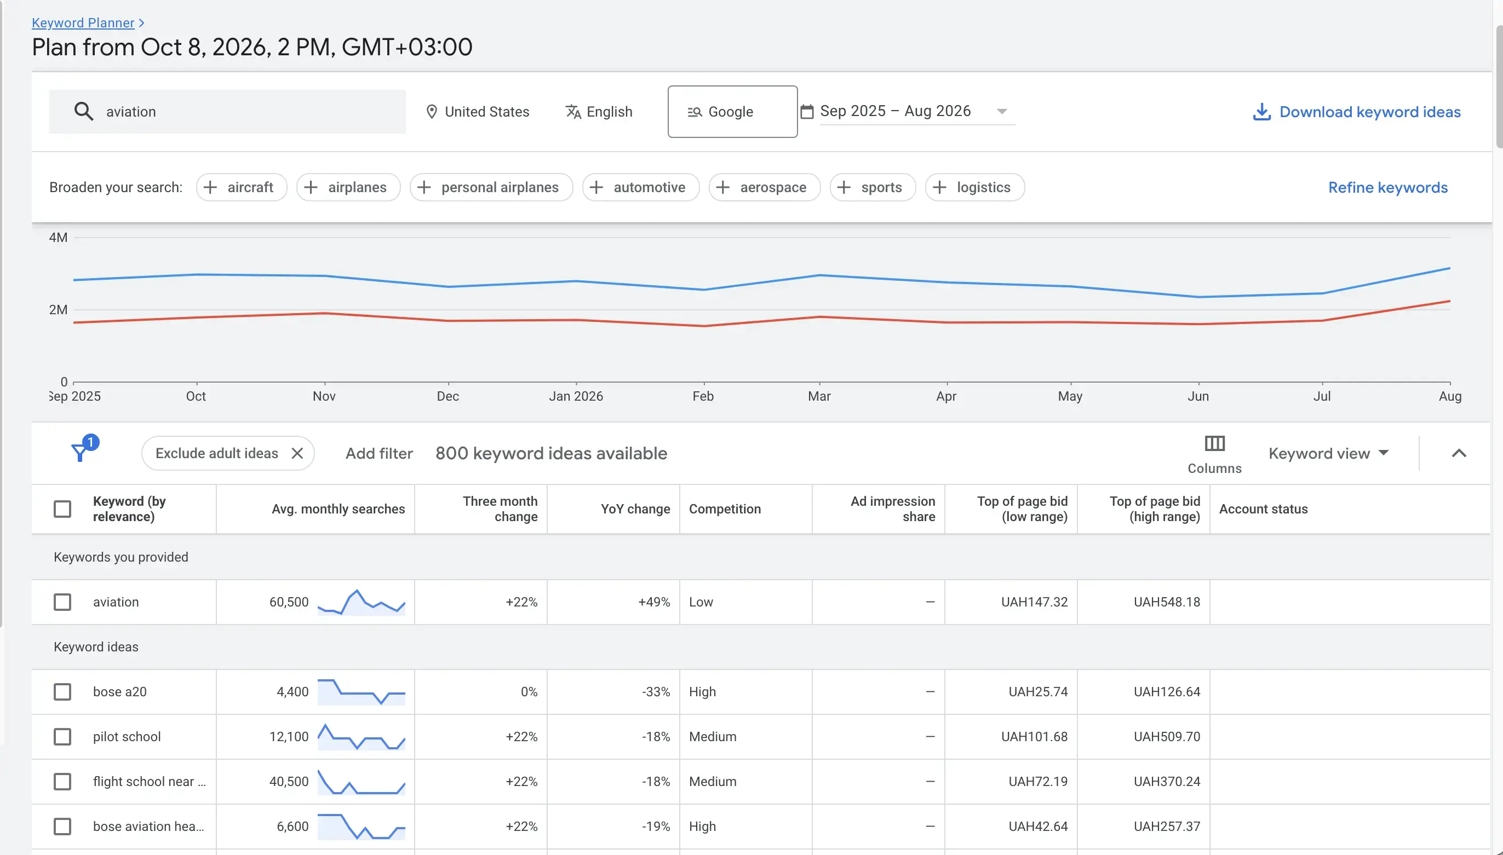The height and width of the screenshot is (855, 1503).
Task: Click the page vertical scrollbar
Action: [x=1499, y=88]
